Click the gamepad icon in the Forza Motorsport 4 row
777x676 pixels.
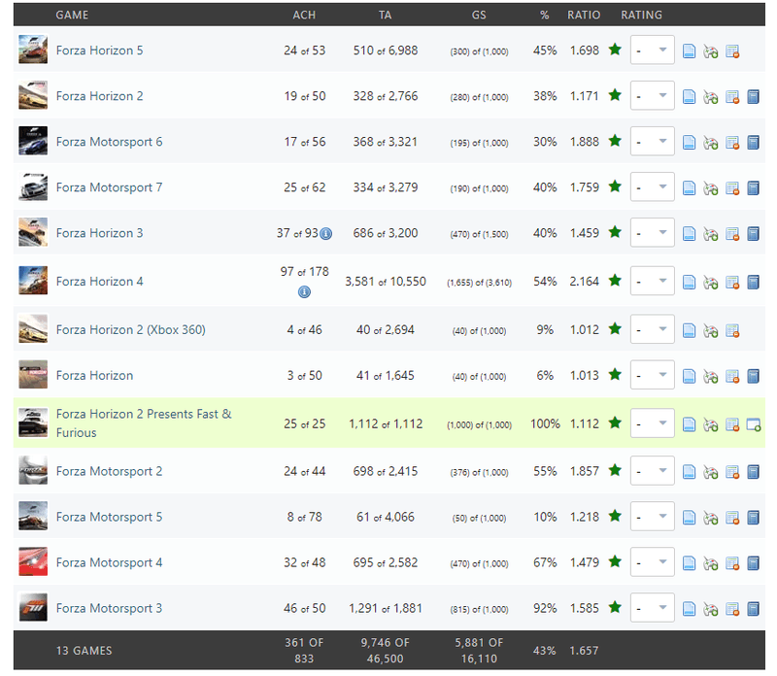(711, 563)
